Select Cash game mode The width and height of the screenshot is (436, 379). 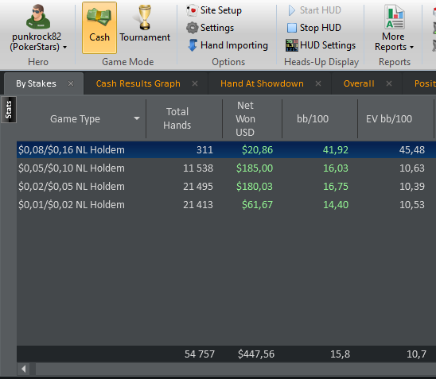coord(99,28)
